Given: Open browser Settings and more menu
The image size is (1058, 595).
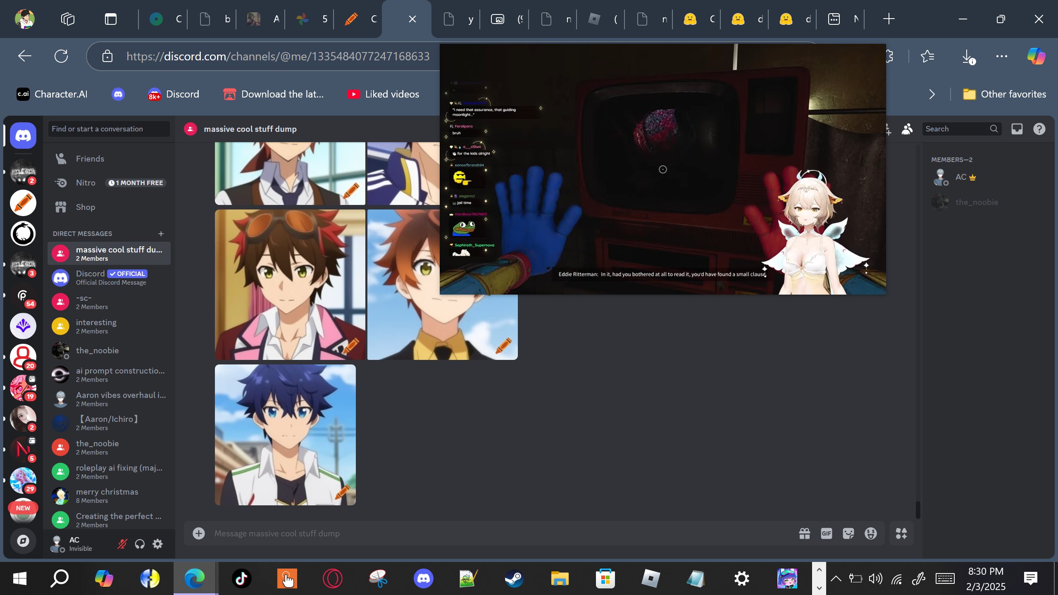Looking at the screenshot, I should [1002, 56].
